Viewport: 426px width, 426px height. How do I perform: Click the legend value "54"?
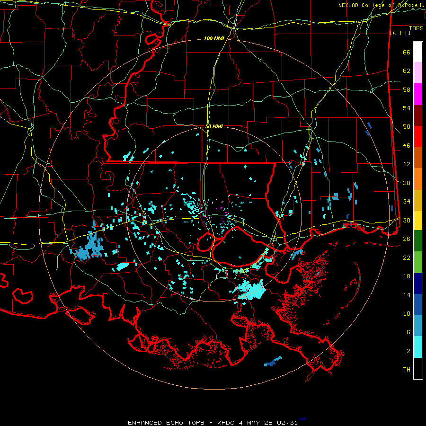click(407, 108)
